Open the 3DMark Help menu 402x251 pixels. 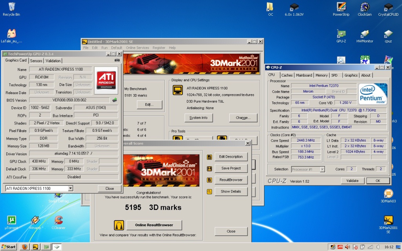[x=172, y=47]
